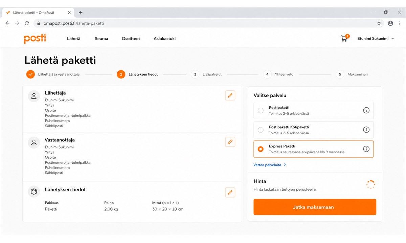
Task: Go to step 2 Lähetyksen tiedot
Action: [x=137, y=74]
